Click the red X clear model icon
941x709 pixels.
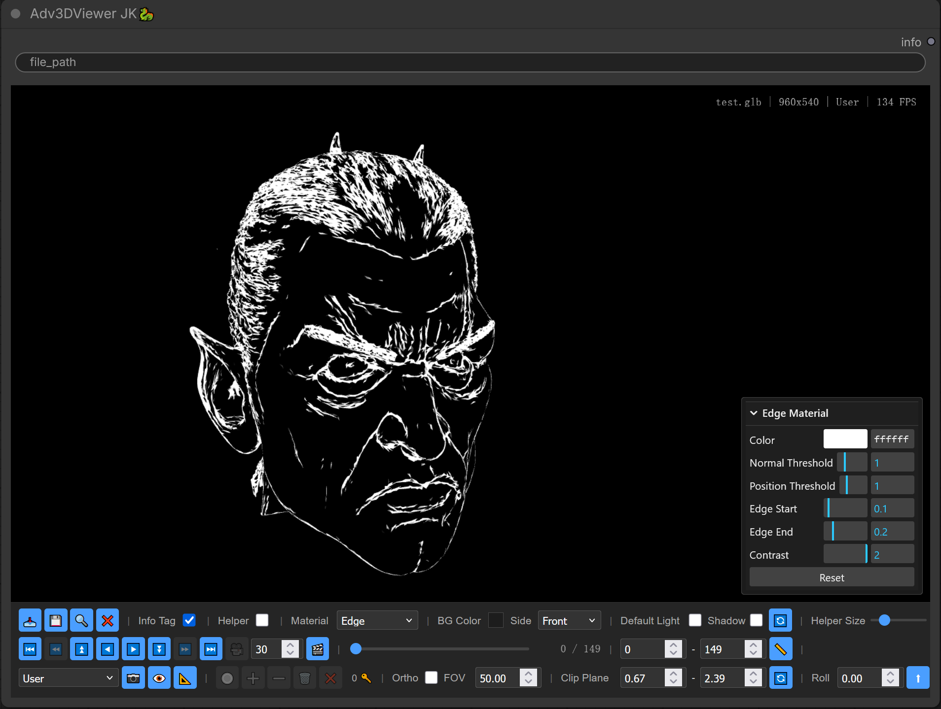pyautogui.click(x=108, y=620)
